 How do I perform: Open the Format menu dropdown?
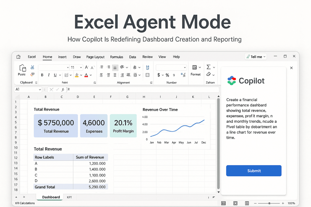click(x=200, y=67)
